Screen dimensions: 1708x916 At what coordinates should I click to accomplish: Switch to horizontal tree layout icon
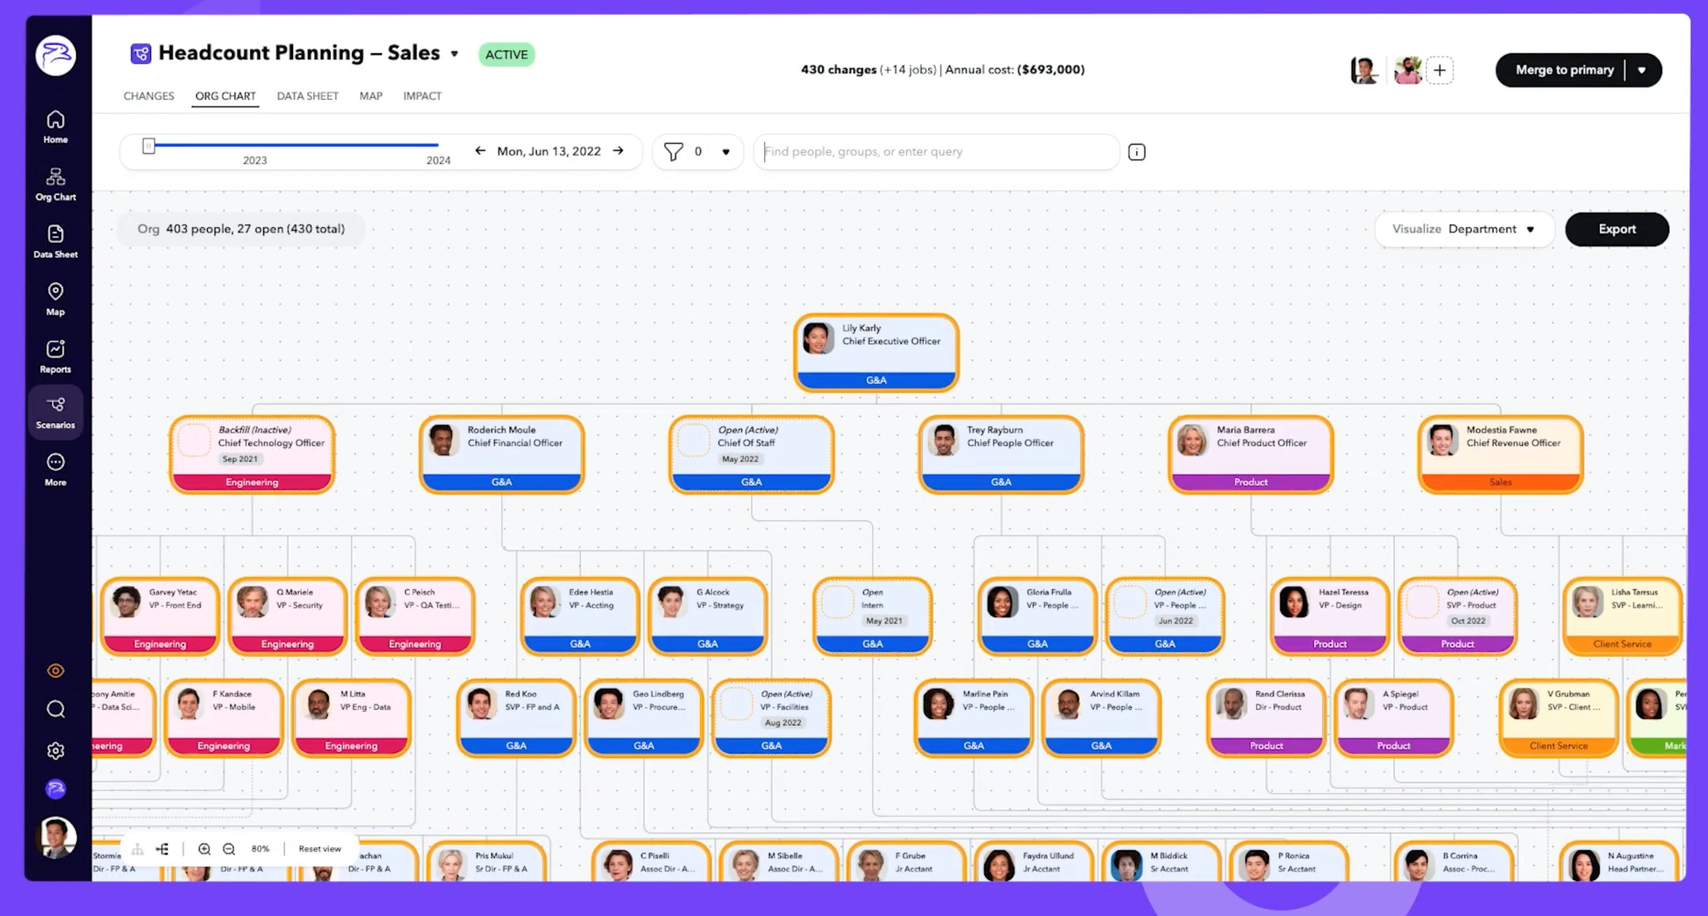coord(162,849)
